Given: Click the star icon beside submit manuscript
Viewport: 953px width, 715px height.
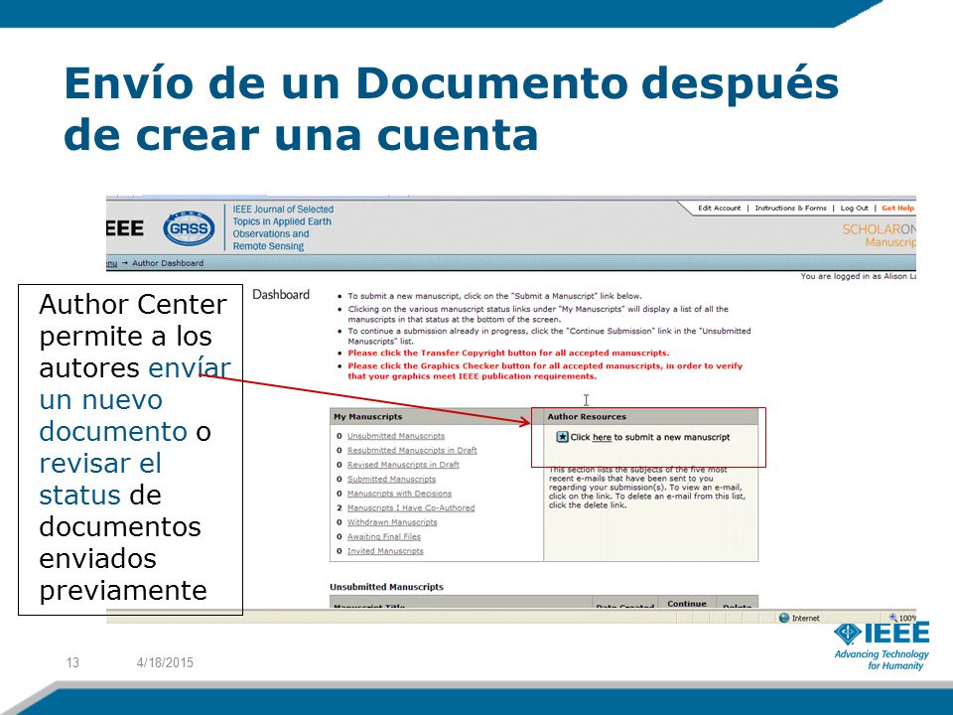Looking at the screenshot, I should click(x=562, y=437).
